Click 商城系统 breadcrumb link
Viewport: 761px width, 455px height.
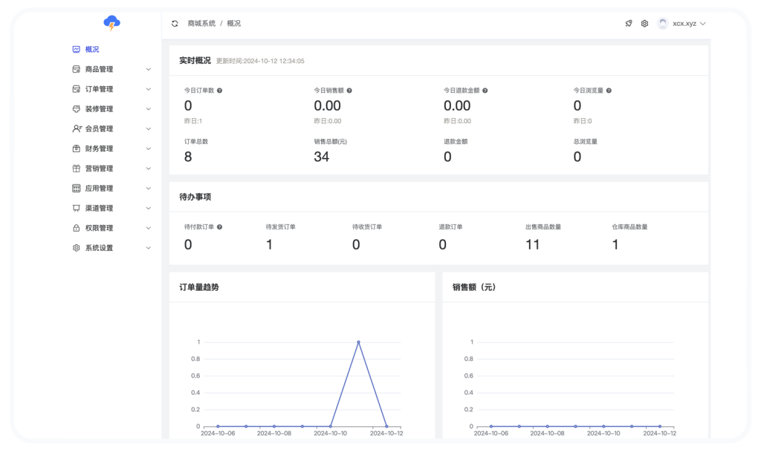point(201,23)
